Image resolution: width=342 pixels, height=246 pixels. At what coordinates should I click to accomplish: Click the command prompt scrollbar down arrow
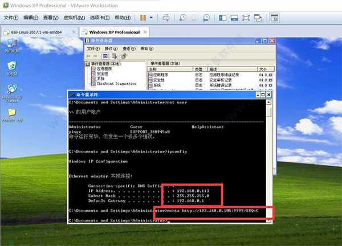(x=268, y=220)
